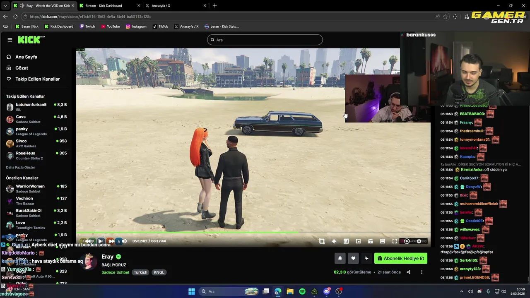Open batuhanfurkan5 channel in sidebar
The width and height of the screenshot is (530, 298).
point(36,107)
